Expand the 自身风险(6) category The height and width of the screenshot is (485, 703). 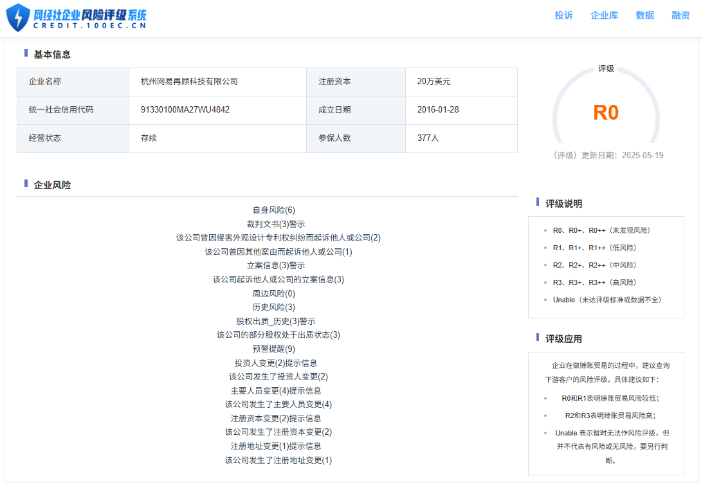pyautogui.click(x=274, y=210)
